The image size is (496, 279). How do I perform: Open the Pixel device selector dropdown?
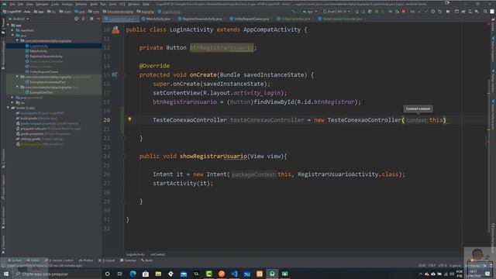(x=336, y=12)
